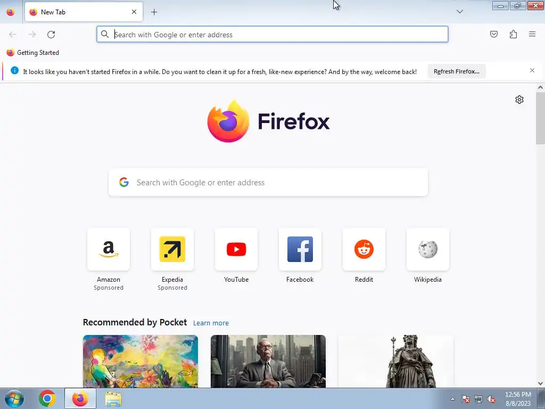The image size is (545, 409).
Task: Click the network tray icon
Action: [478, 399]
